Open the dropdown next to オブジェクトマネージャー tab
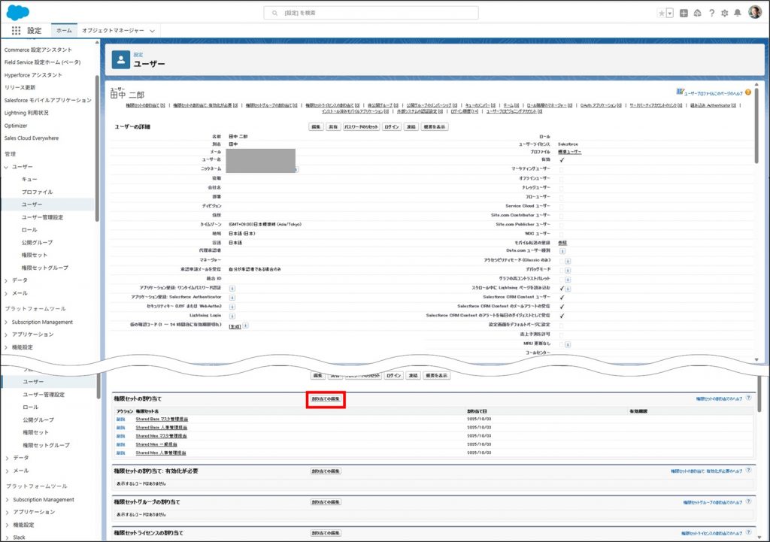The width and height of the screenshot is (770, 542). point(153,31)
